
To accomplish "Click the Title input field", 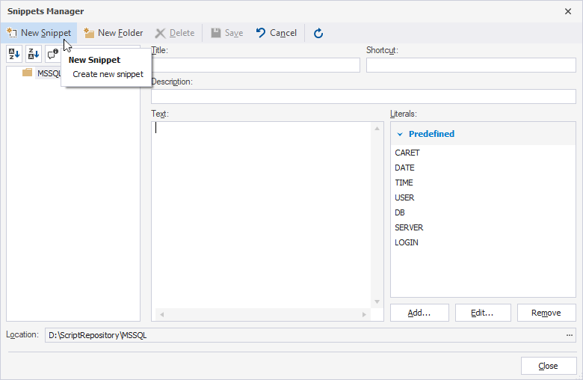I will click(x=256, y=65).
